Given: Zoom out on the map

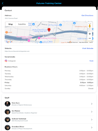Looking at the screenshot, I should [x=90, y=38].
